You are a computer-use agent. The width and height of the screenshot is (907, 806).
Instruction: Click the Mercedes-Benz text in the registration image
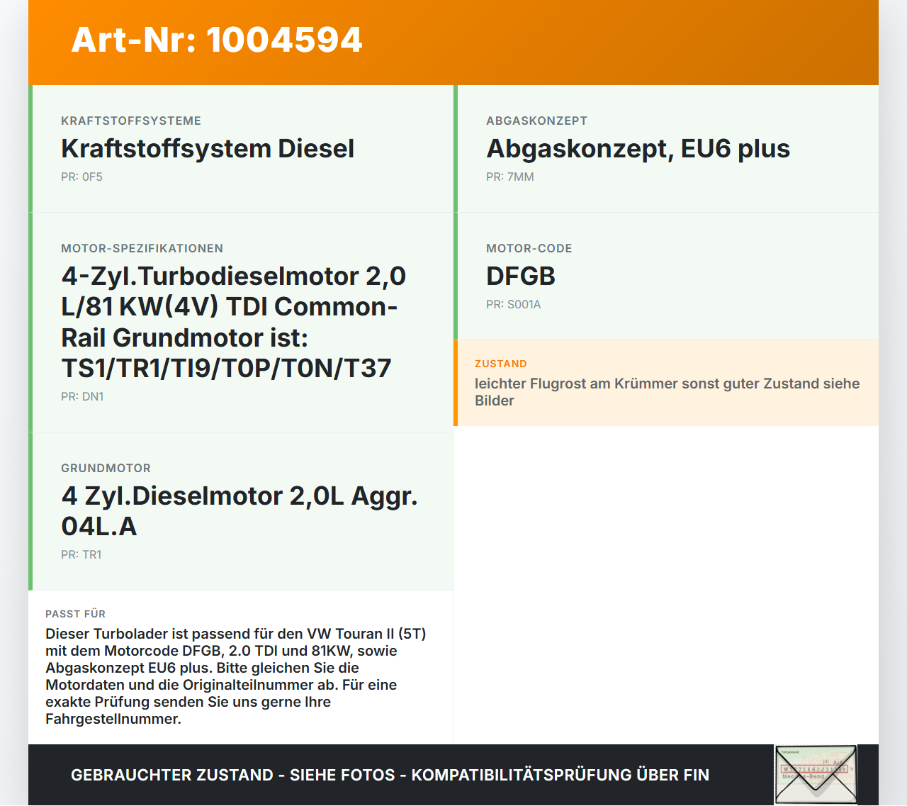804,776
